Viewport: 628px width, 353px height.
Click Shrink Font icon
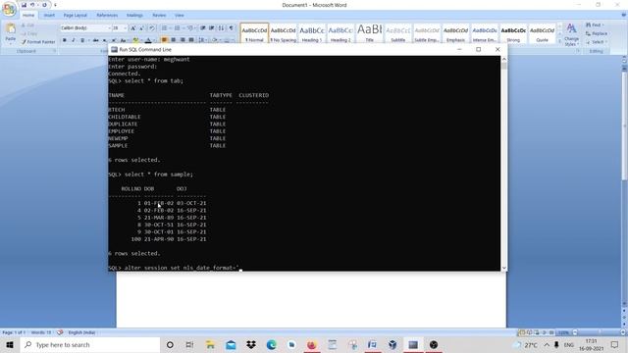(141, 28)
